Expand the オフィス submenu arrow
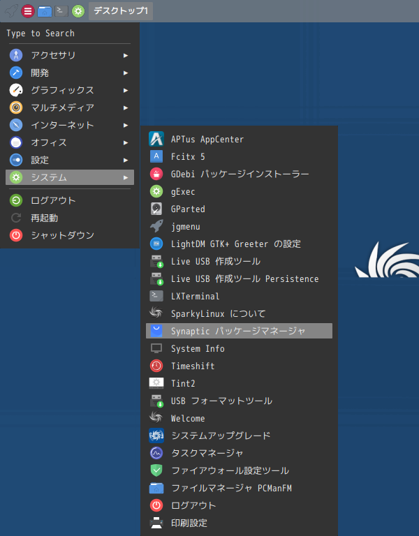The height and width of the screenshot is (536, 419). click(126, 142)
